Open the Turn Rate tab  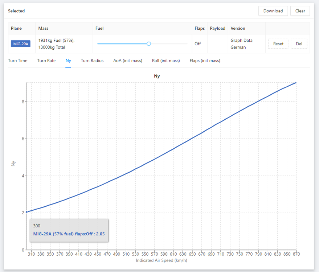click(x=46, y=61)
